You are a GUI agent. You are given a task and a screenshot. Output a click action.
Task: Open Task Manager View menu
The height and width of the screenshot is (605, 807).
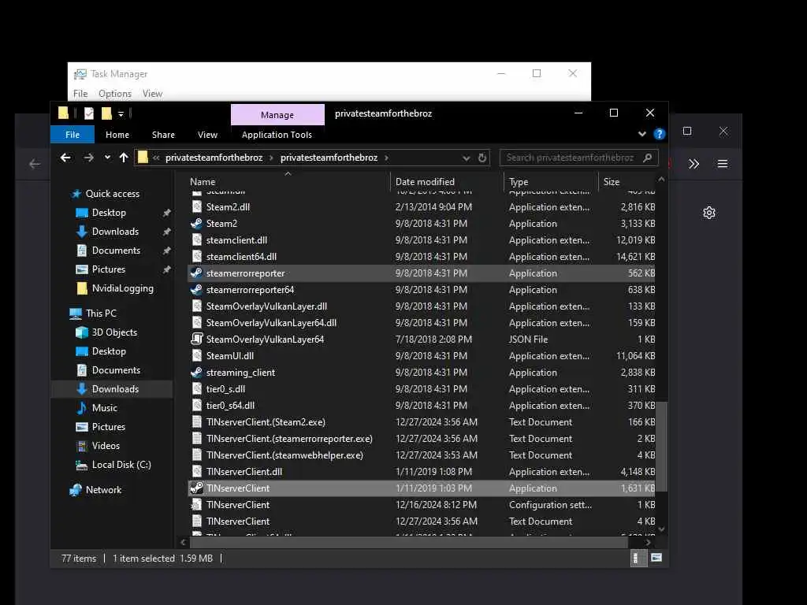click(x=152, y=94)
